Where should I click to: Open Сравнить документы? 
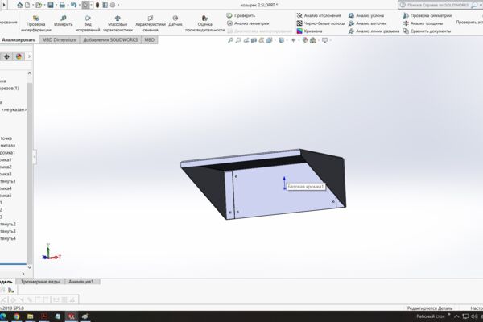click(x=427, y=31)
